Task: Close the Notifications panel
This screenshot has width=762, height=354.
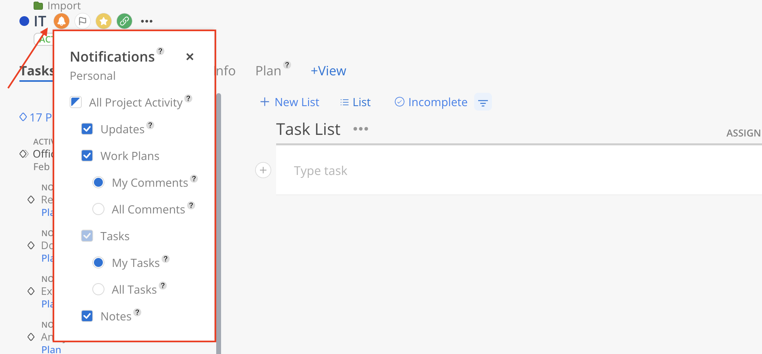Action: pos(189,57)
